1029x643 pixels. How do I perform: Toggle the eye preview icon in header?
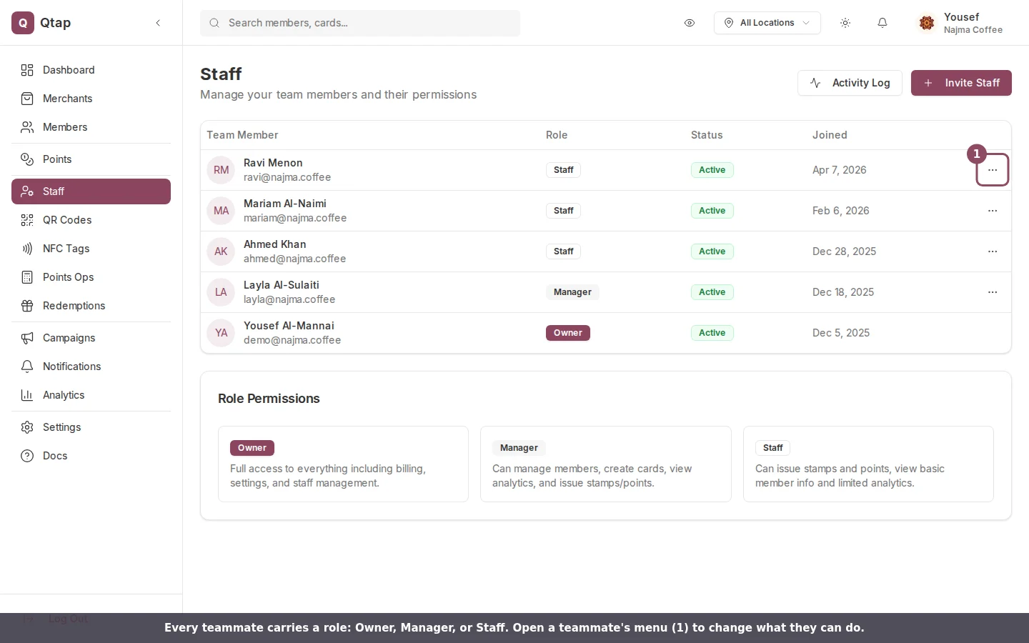690,23
